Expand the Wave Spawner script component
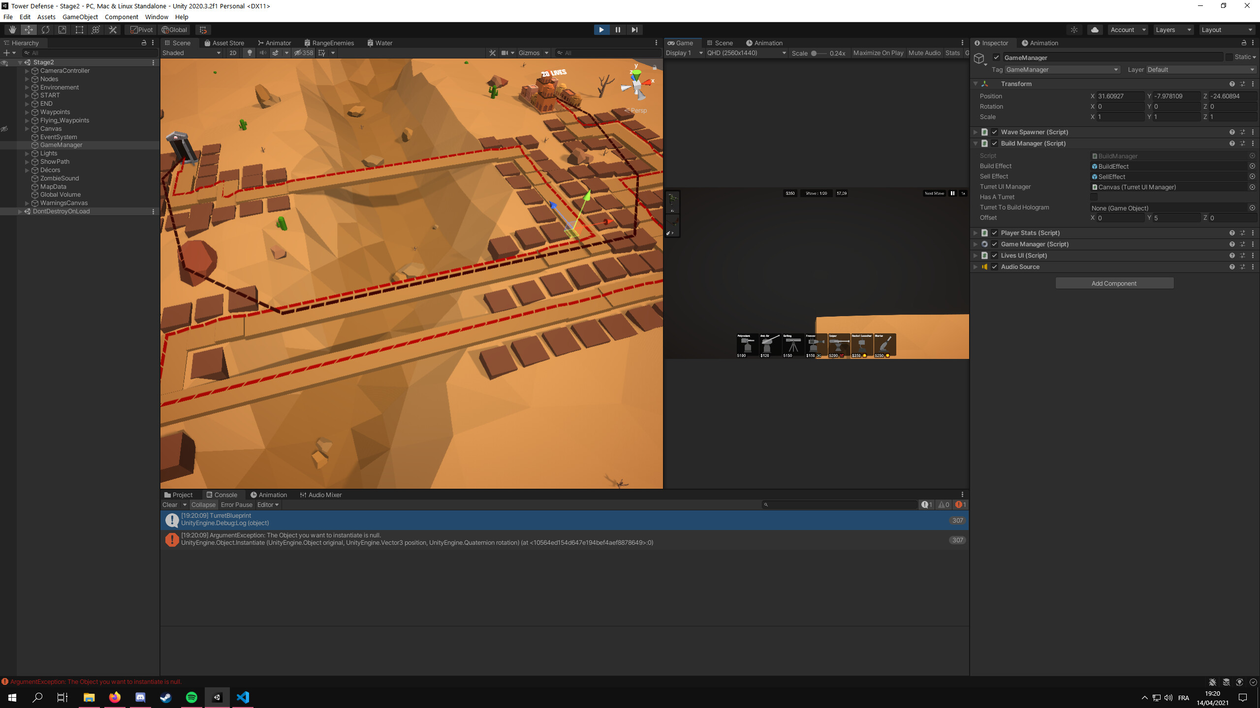The image size is (1260, 708). coord(976,132)
